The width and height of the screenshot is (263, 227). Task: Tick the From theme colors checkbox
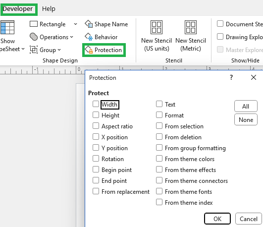pos(159,159)
